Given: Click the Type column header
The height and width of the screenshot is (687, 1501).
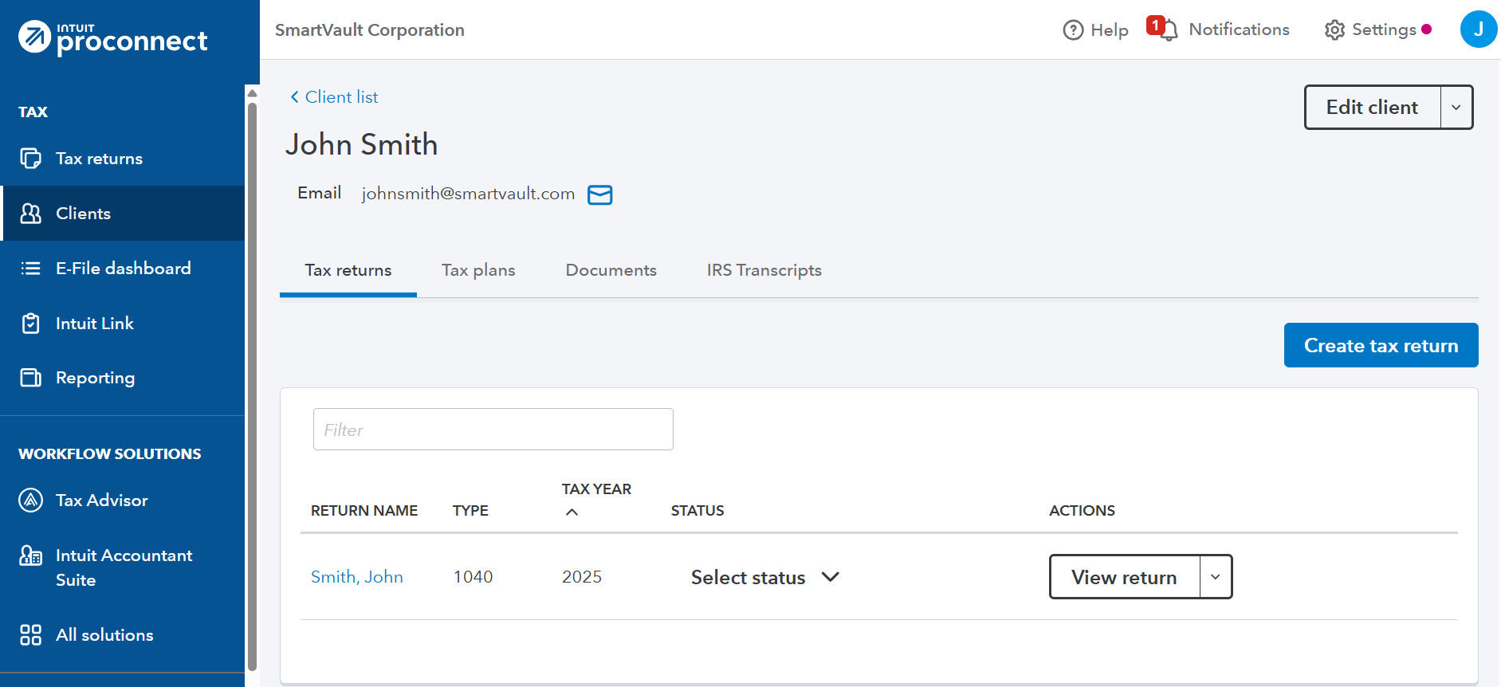Looking at the screenshot, I should pyautogui.click(x=470, y=511).
